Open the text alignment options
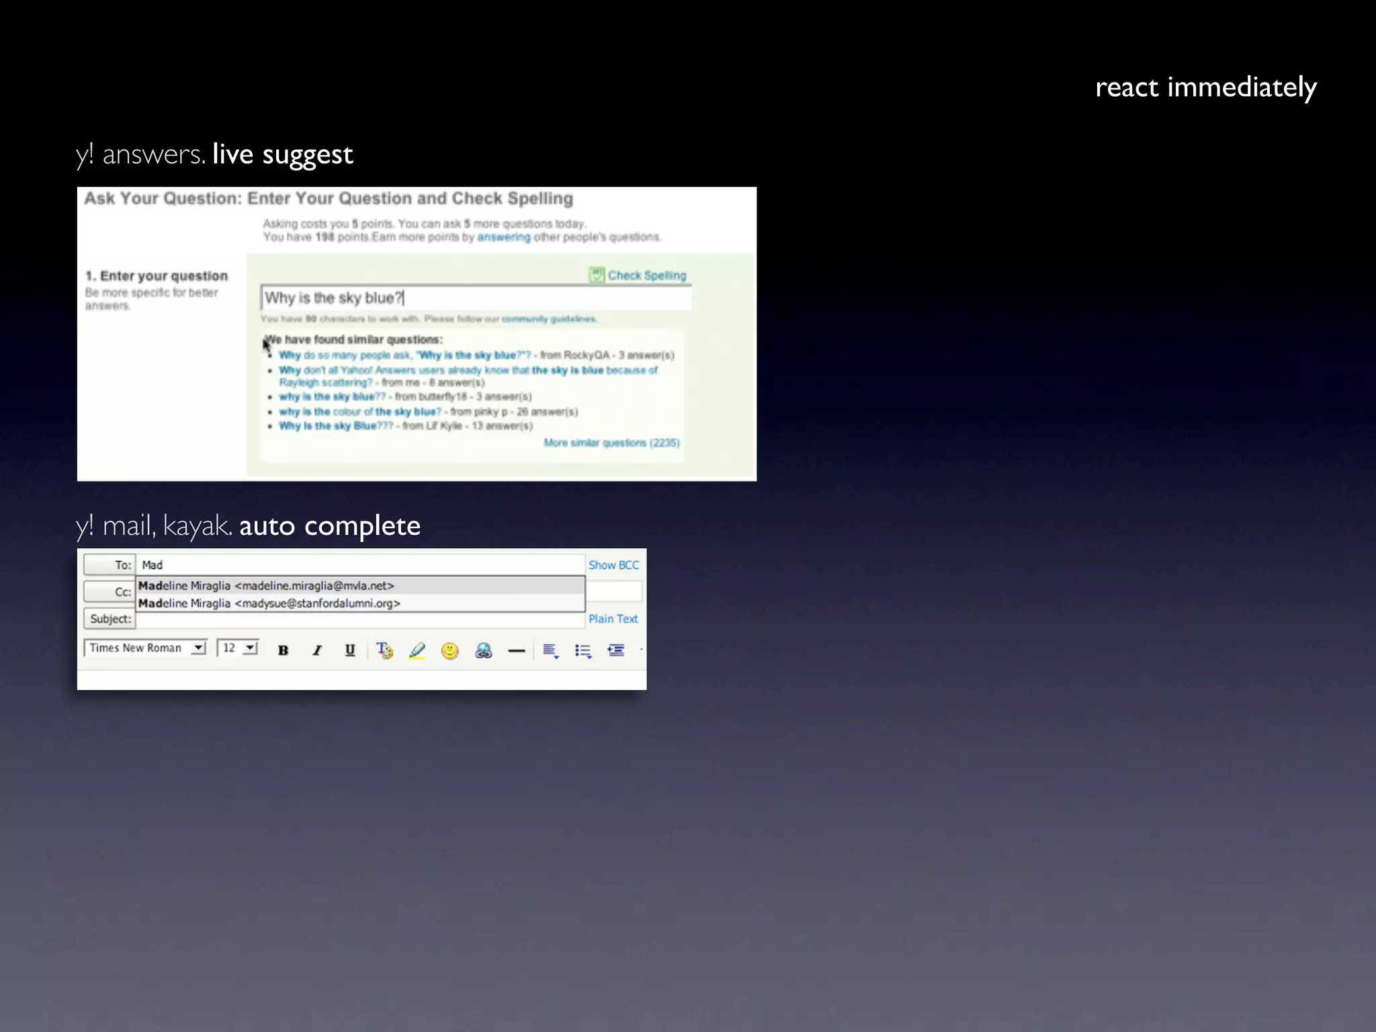The height and width of the screenshot is (1032, 1376). tap(550, 650)
